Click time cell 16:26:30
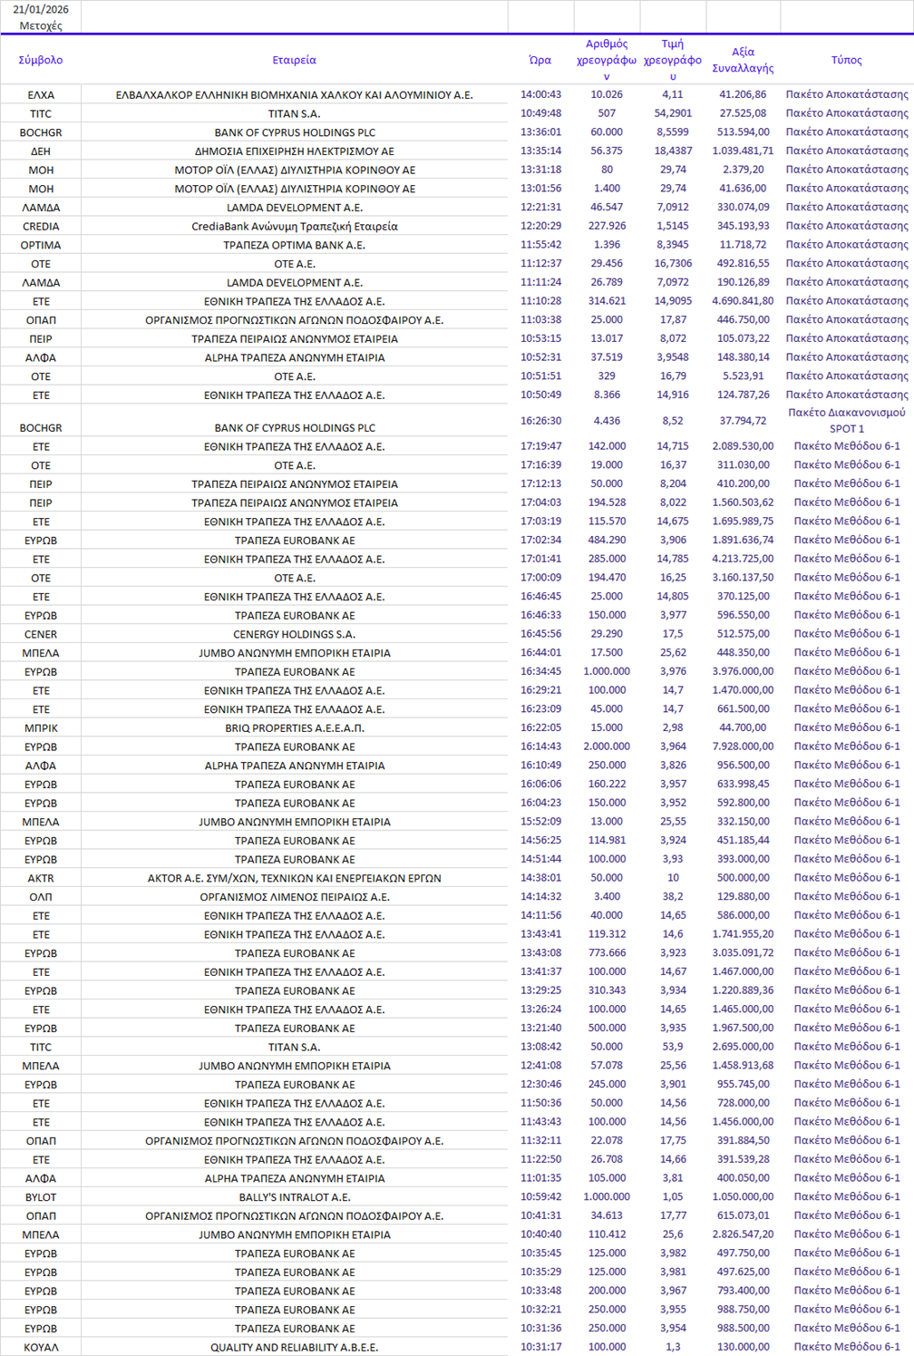914x1356 pixels. coord(540,421)
